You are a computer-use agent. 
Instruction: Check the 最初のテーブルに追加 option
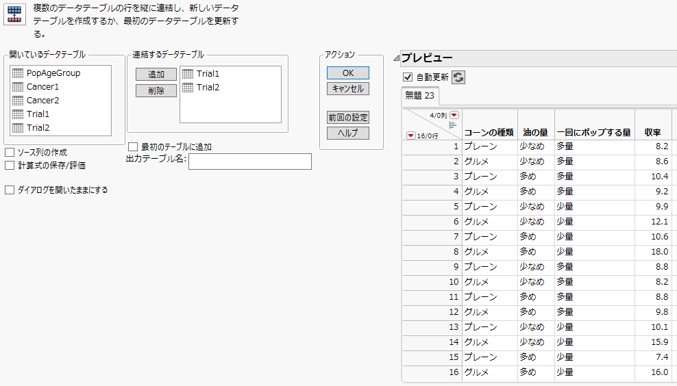(x=133, y=146)
